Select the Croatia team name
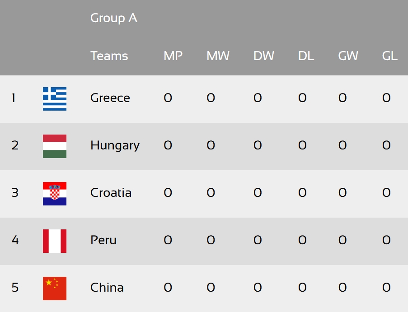The image size is (408, 312). (x=111, y=193)
